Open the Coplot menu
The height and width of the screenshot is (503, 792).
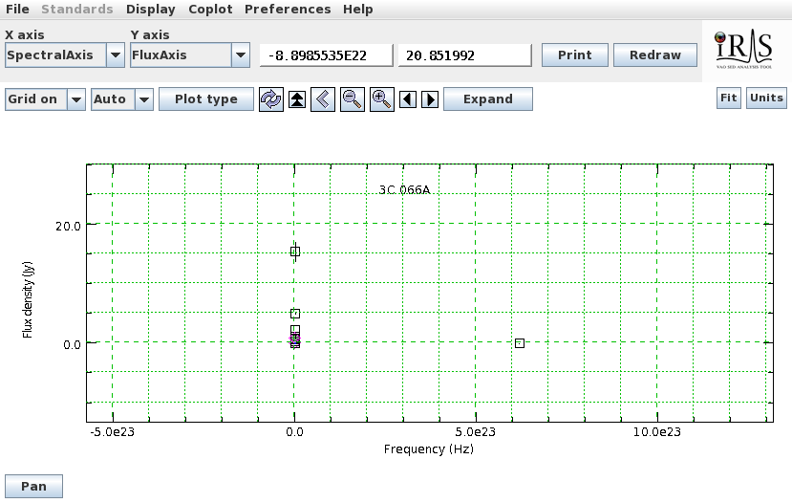tap(210, 10)
